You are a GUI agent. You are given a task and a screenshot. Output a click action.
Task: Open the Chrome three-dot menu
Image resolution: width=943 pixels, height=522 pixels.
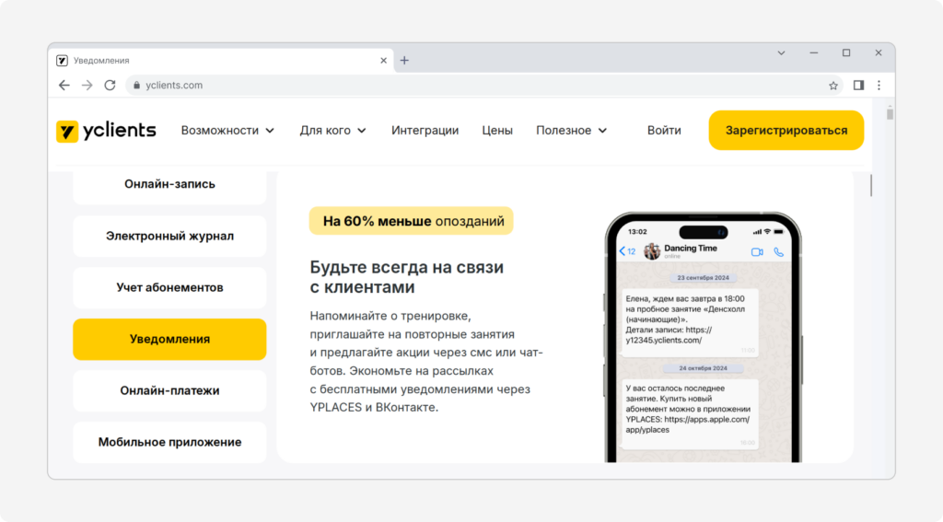[879, 86]
